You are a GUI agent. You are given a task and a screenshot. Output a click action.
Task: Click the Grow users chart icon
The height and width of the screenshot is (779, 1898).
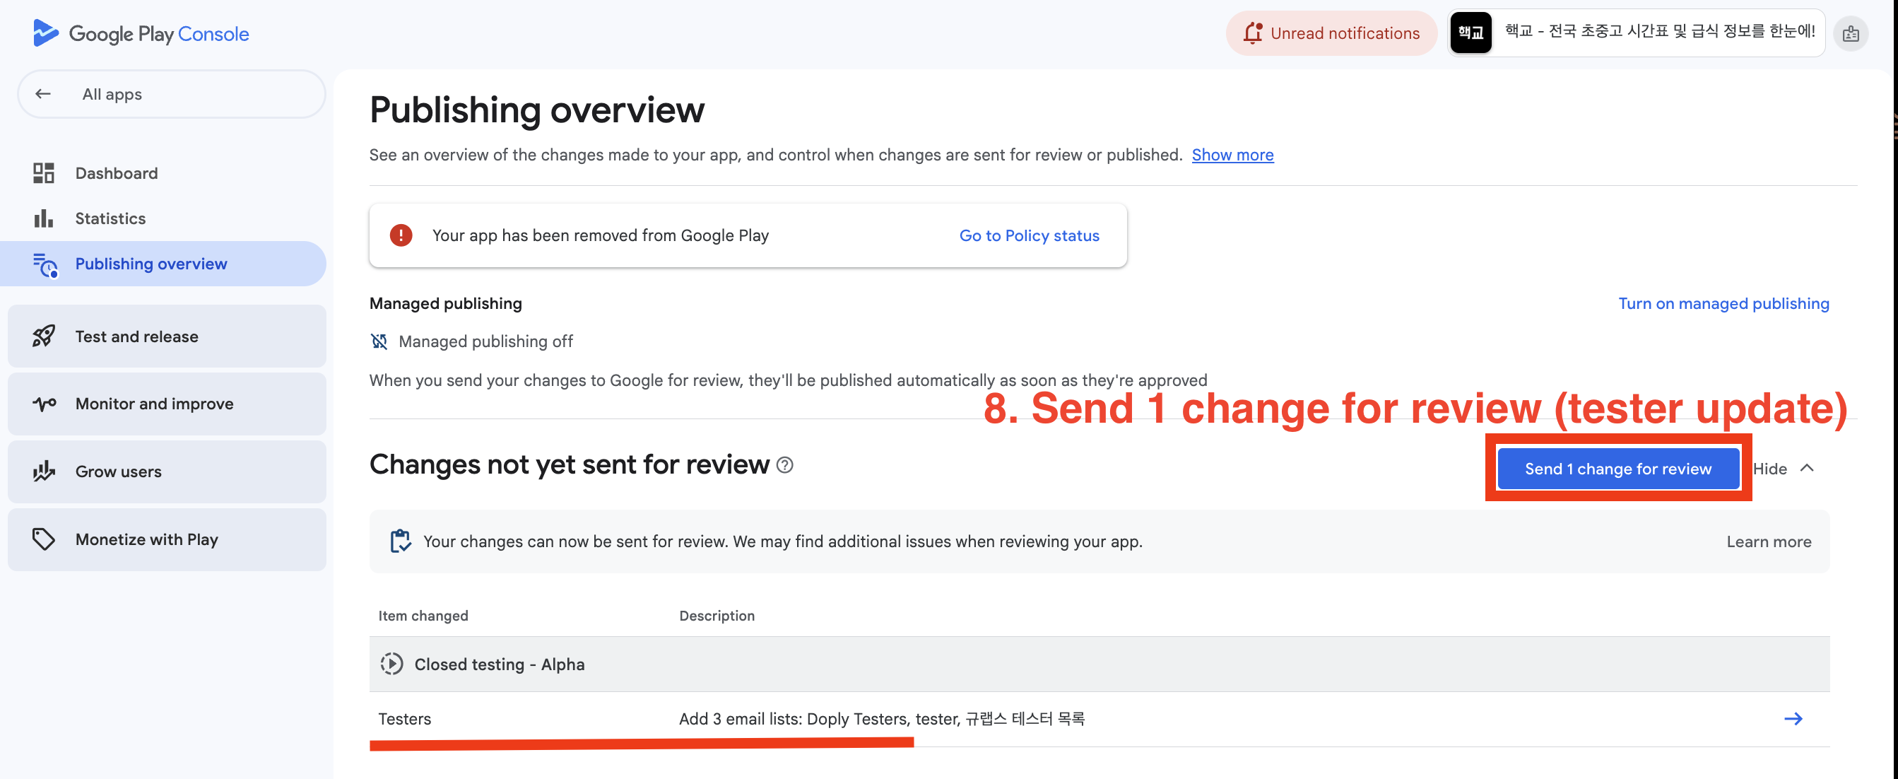pos(45,471)
